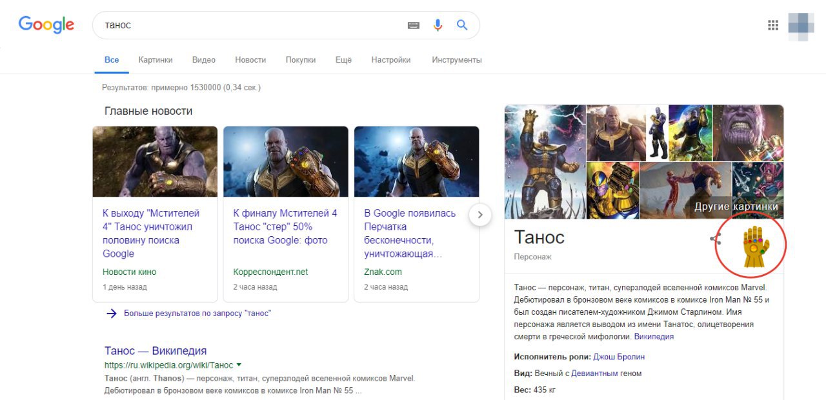Open article В Google появилась Перчатка
This screenshot has width=826, height=400.
[x=410, y=233]
